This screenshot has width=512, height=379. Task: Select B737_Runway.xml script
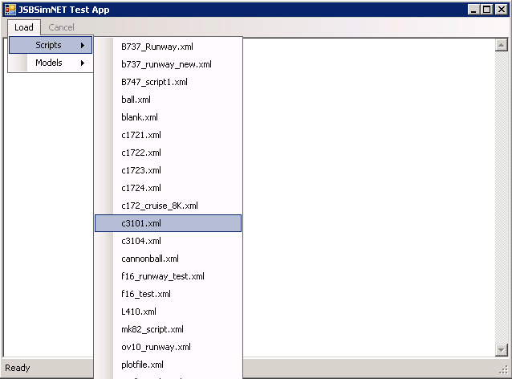[x=157, y=47]
